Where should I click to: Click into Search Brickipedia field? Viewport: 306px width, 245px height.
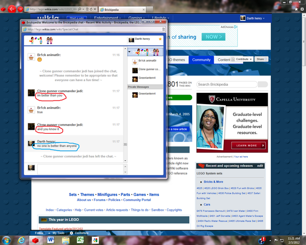227,84
